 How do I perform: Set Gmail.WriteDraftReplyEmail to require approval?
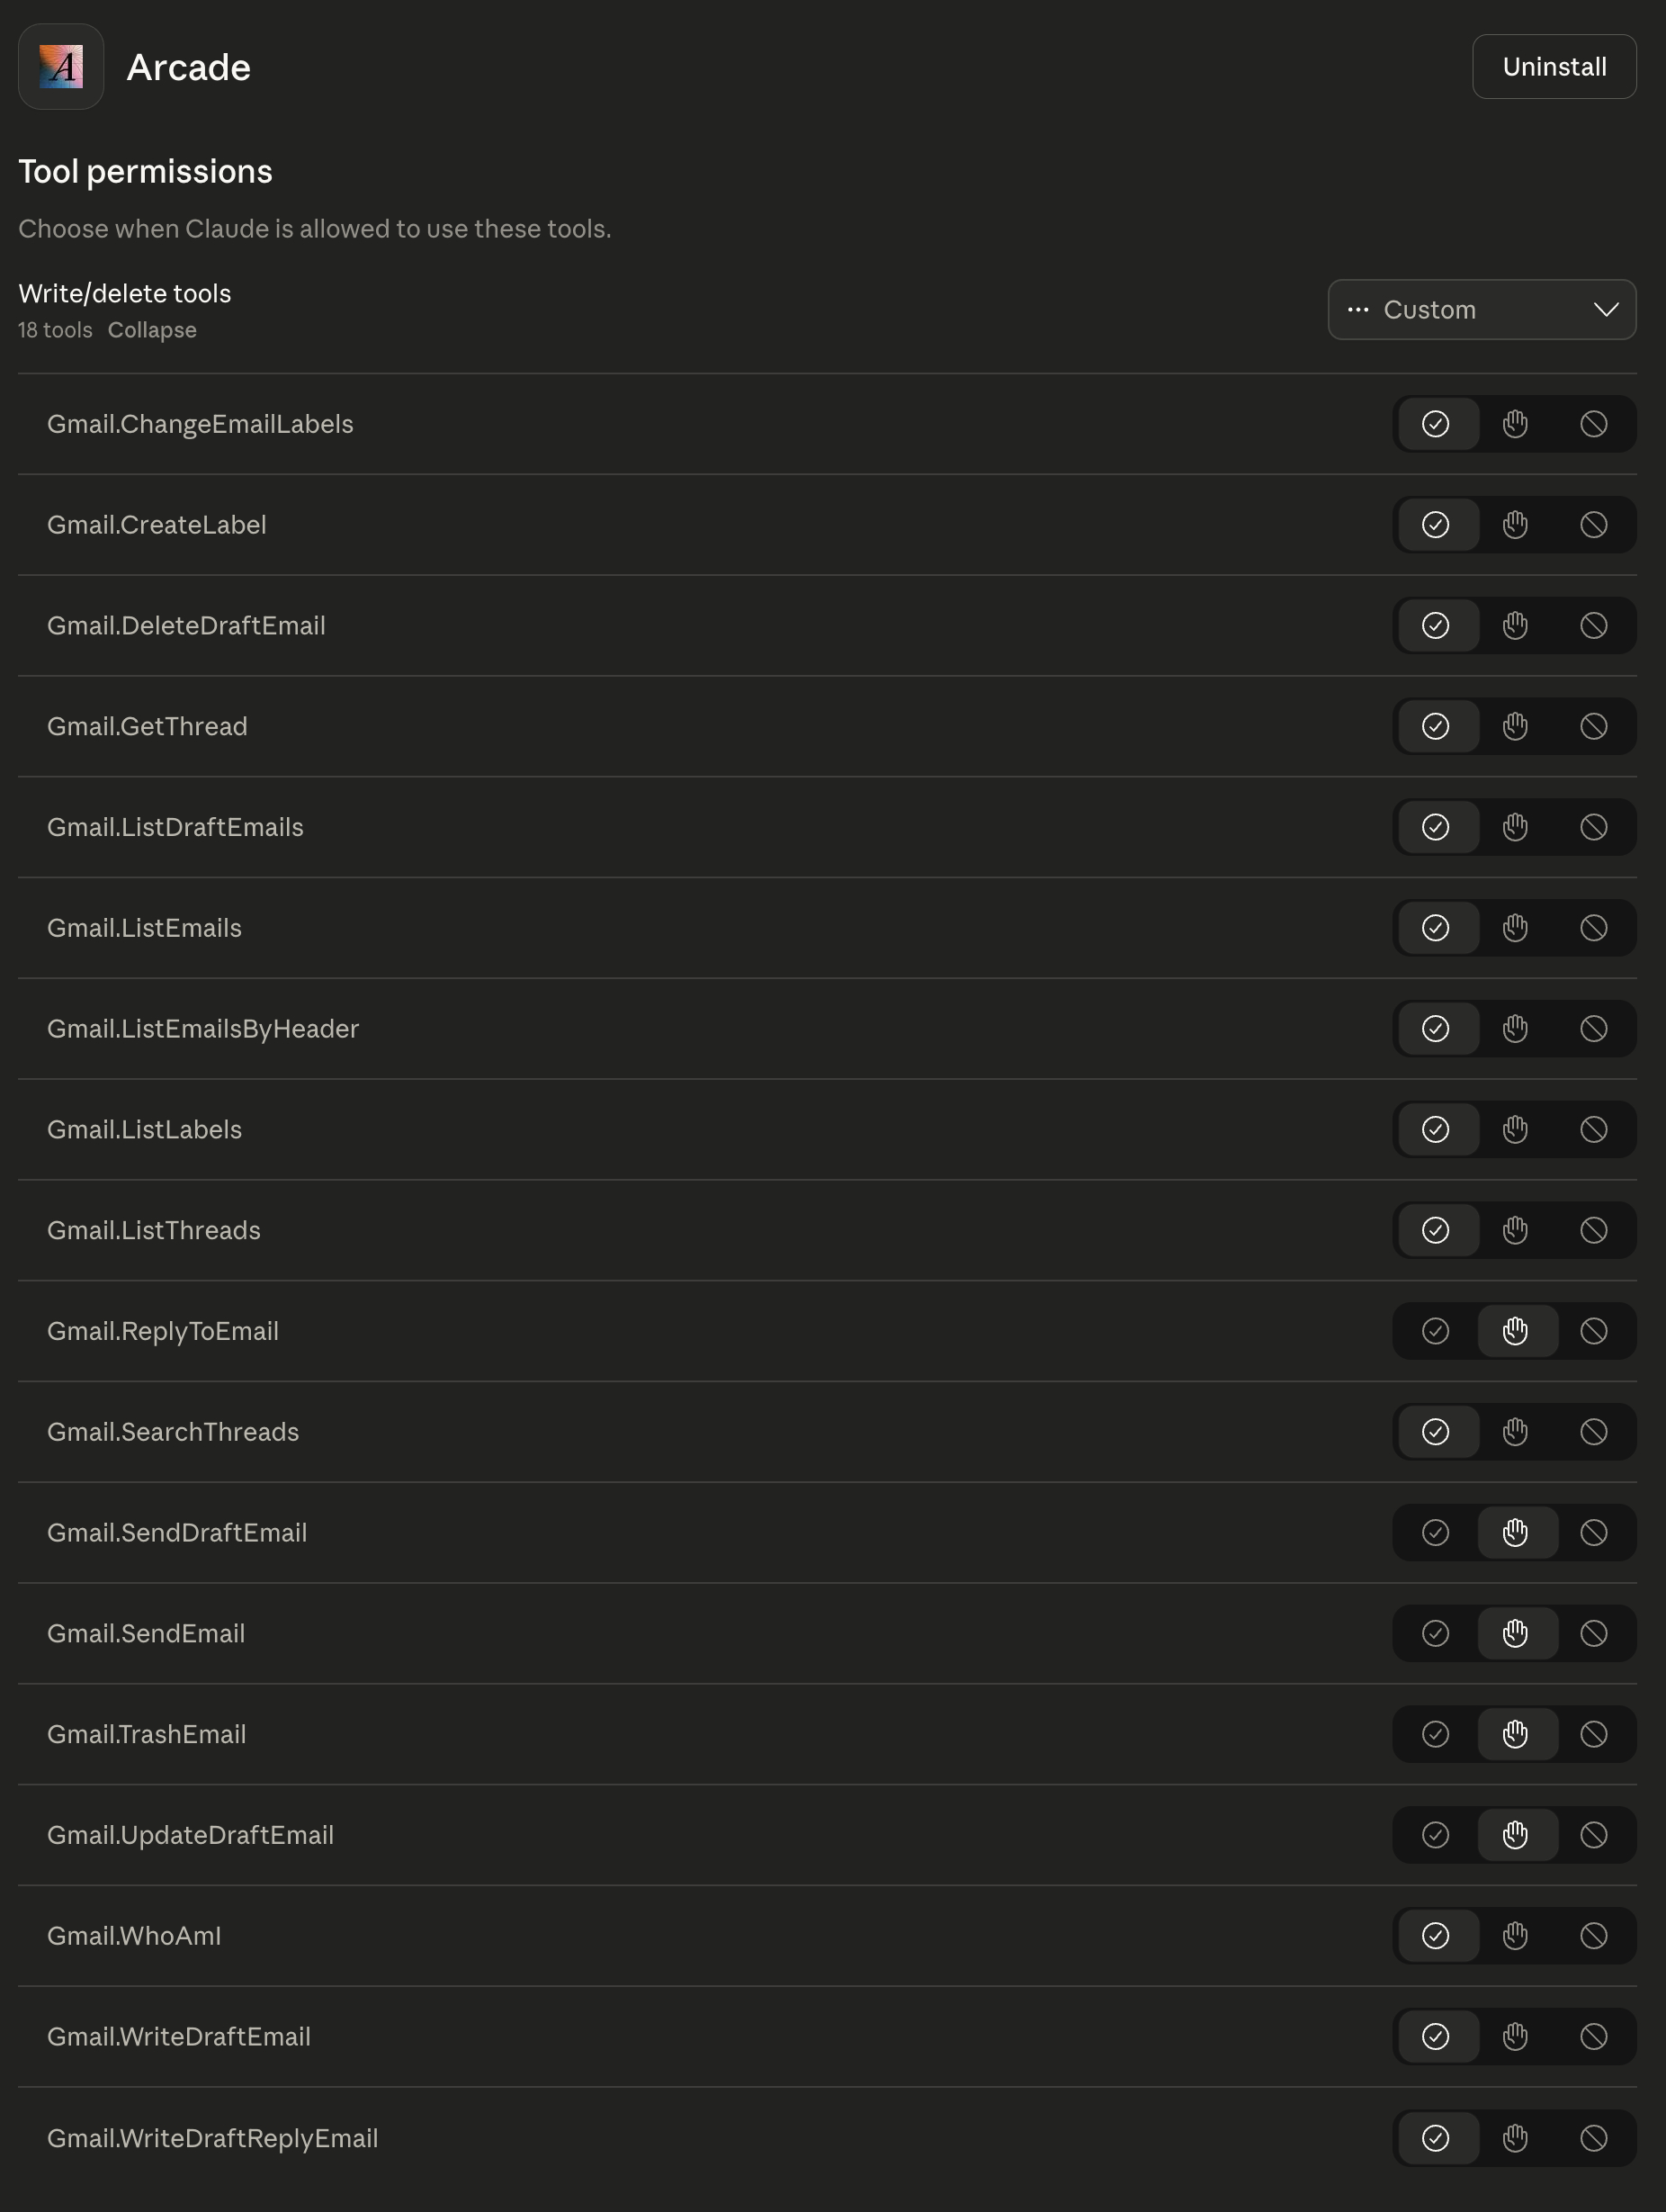point(1514,2138)
